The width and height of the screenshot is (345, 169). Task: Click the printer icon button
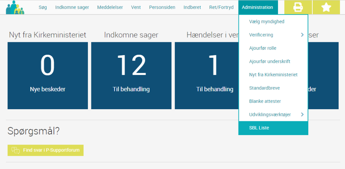(x=298, y=7)
